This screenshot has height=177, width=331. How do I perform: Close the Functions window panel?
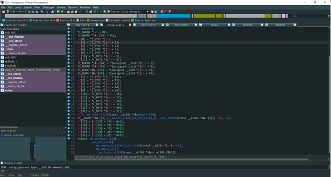coord(64,25)
